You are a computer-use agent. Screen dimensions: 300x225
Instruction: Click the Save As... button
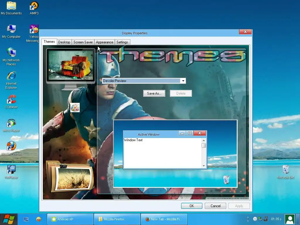(154, 93)
